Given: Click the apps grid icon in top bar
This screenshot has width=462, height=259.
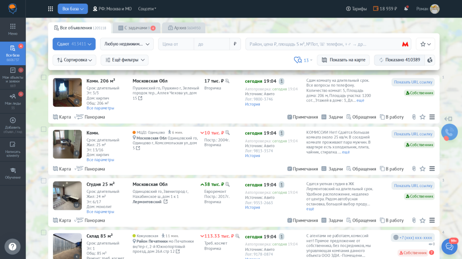Looking at the screenshot, I should [x=50, y=8].
